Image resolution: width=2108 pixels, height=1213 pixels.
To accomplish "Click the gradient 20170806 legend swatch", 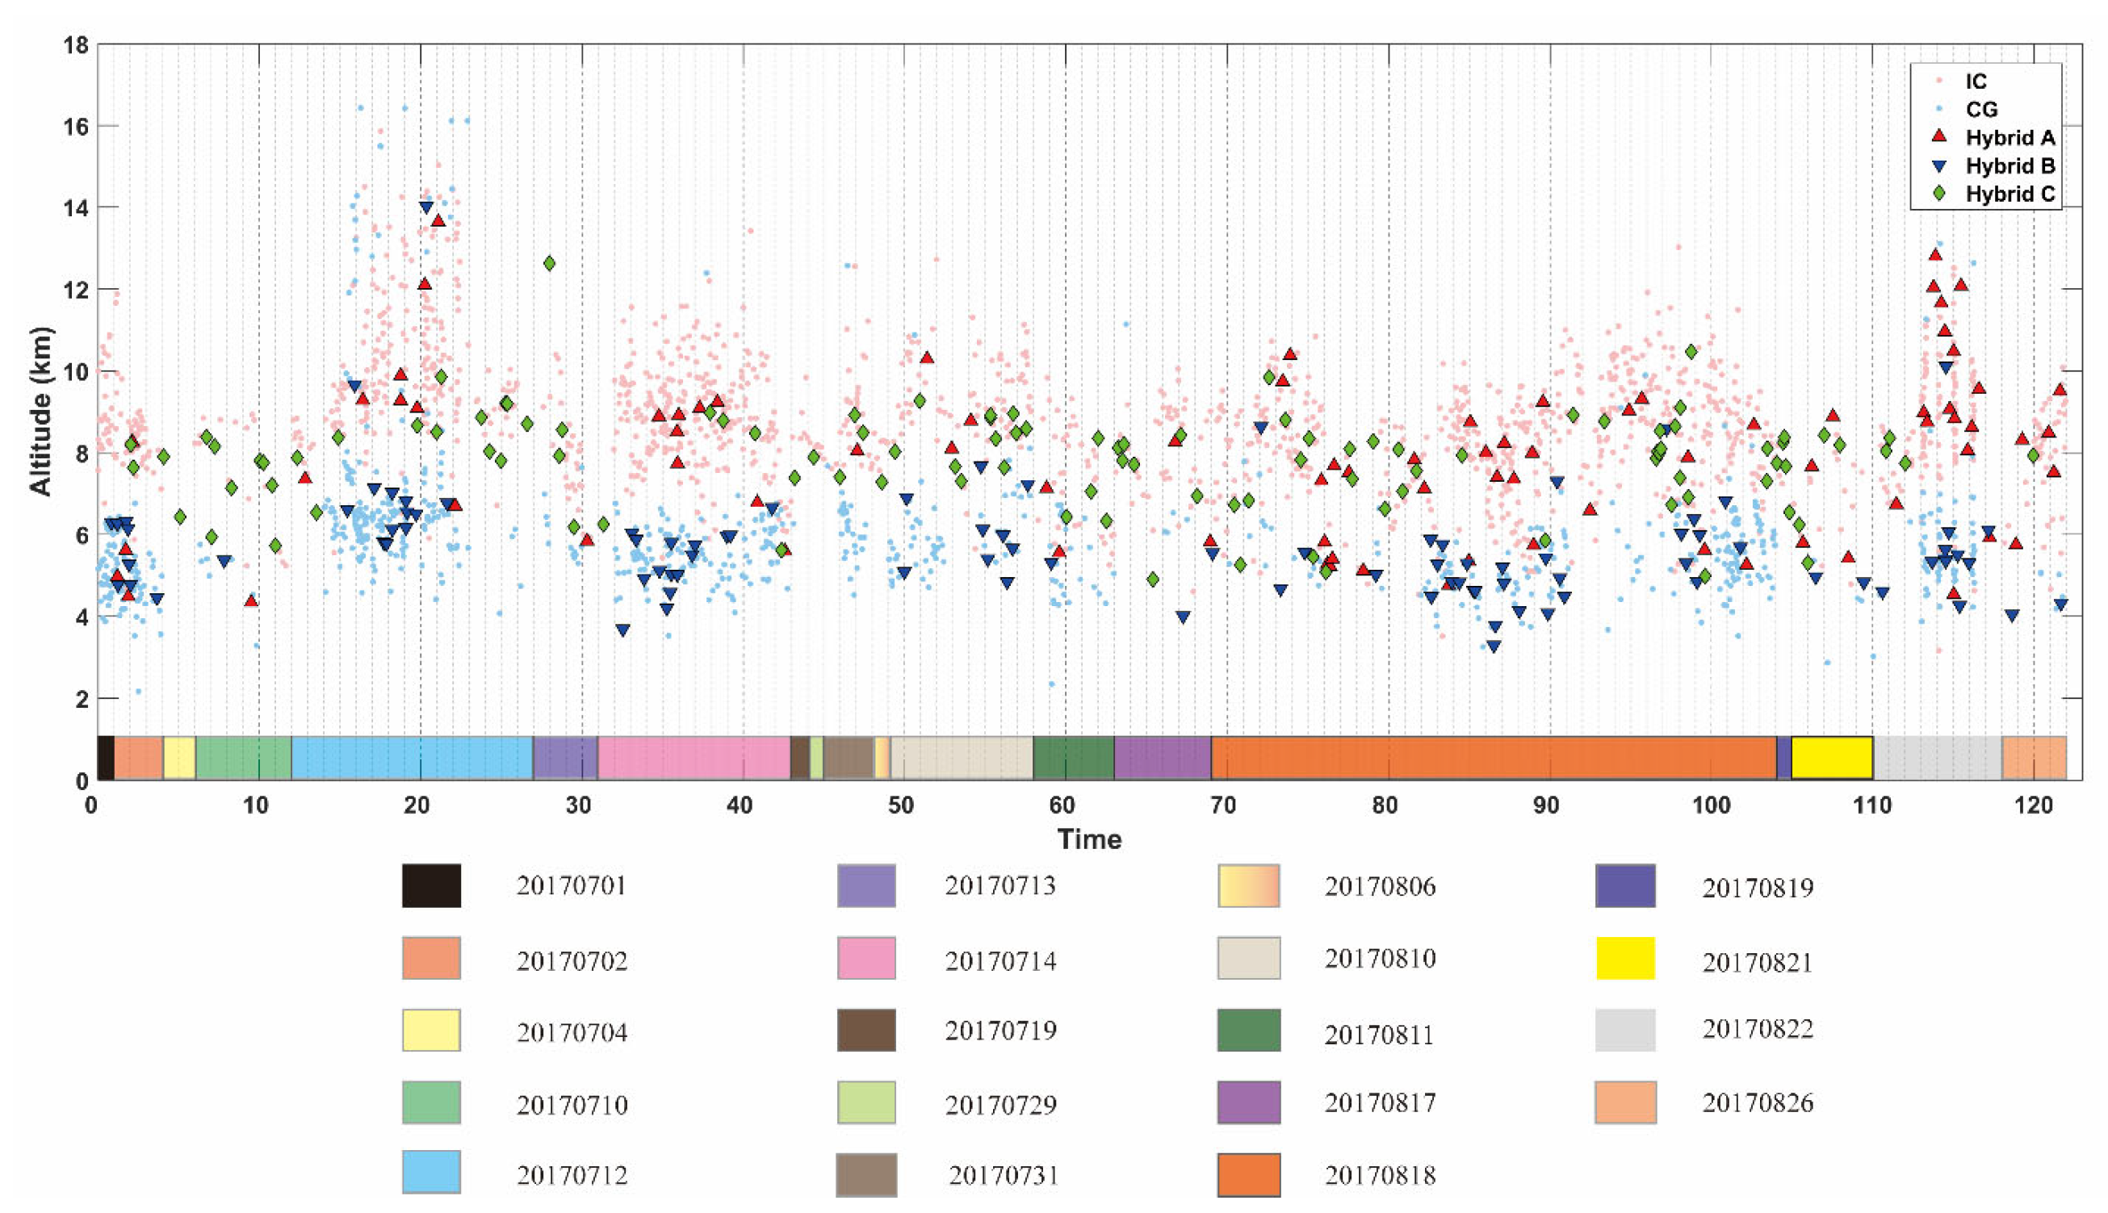I will point(1248,885).
